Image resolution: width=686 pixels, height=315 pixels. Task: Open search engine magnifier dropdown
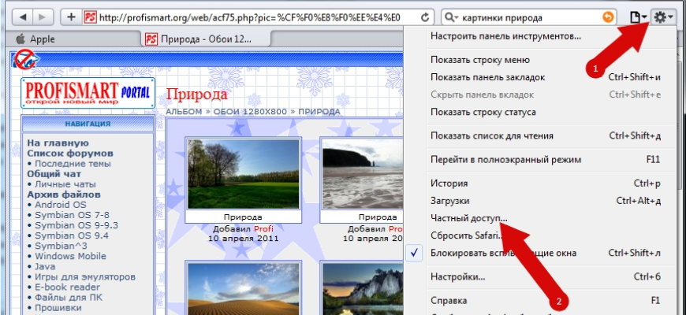pos(451,17)
